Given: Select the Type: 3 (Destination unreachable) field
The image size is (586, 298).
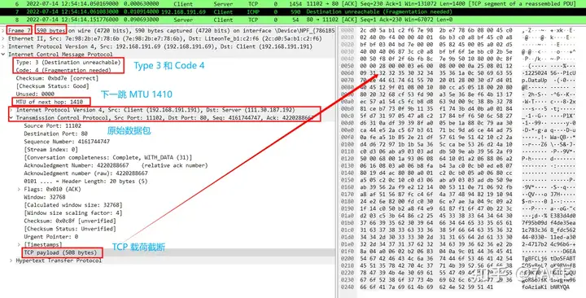Looking at the screenshot, I should 68,62.
